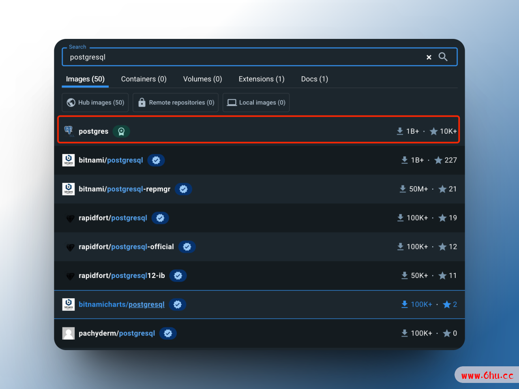
Task: Select the Extensions (1) tab
Action: (x=261, y=79)
